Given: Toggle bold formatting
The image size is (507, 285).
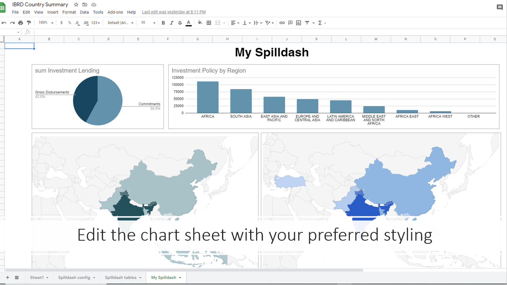Looking at the screenshot, I should (x=163, y=23).
